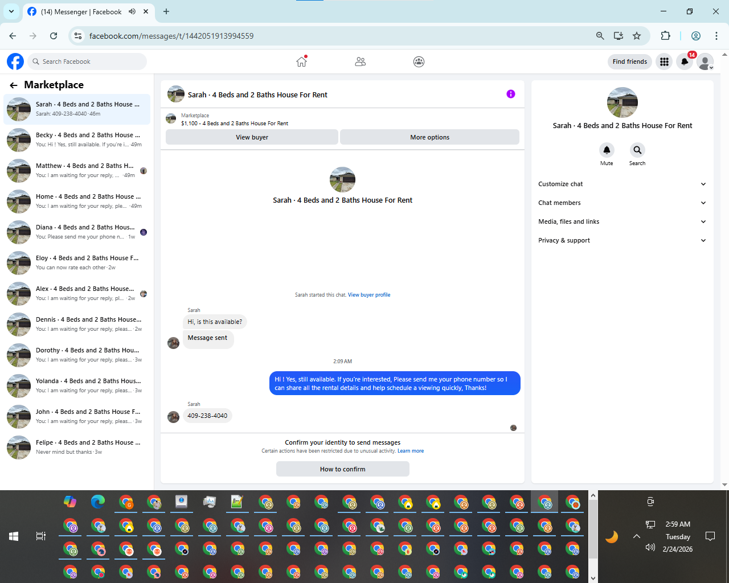Screen dimensions: 729x583
Task: Click the browser address bar URL
Action: [171, 36]
